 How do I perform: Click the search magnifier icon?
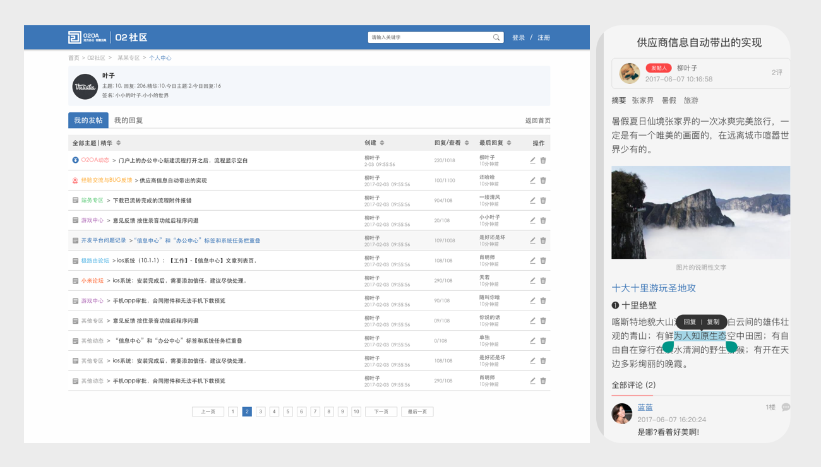click(x=496, y=37)
